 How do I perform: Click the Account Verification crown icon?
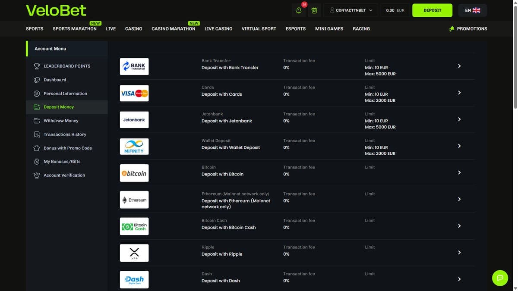pos(37,175)
